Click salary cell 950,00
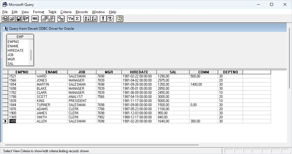 click(173, 113)
